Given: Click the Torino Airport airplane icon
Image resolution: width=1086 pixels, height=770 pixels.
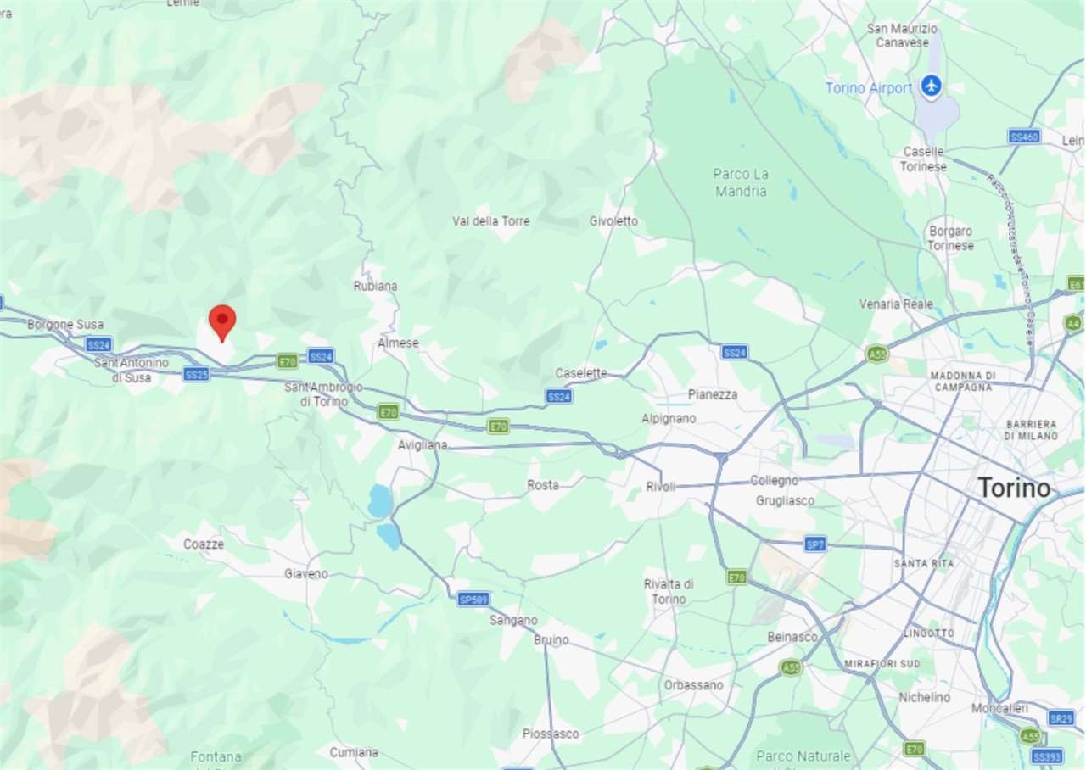Looking at the screenshot, I should pyautogui.click(x=932, y=86).
